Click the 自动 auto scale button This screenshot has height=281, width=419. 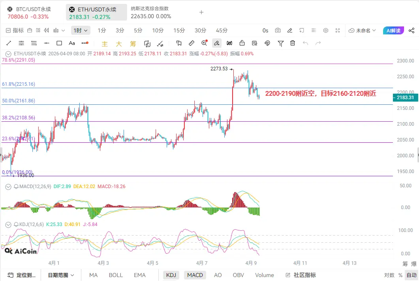point(411,275)
